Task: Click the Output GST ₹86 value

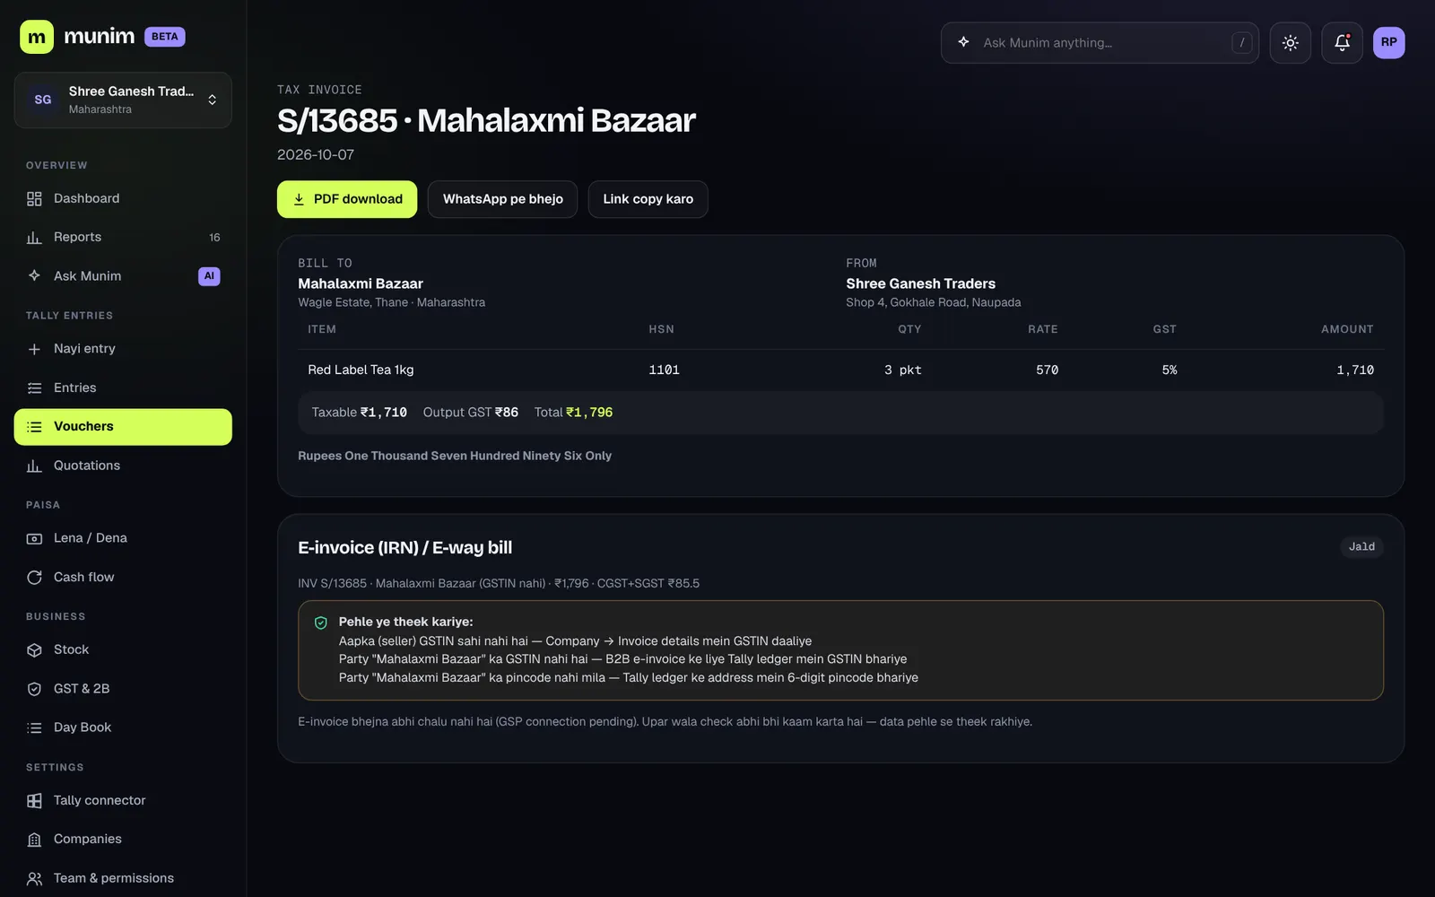Action: click(507, 413)
